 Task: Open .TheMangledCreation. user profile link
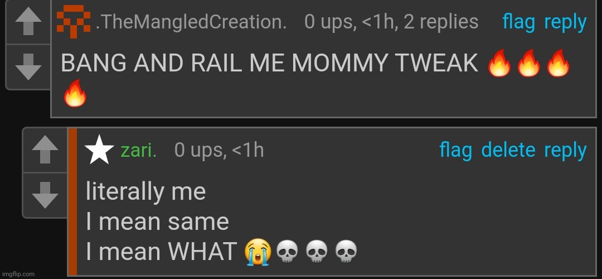[x=191, y=22]
